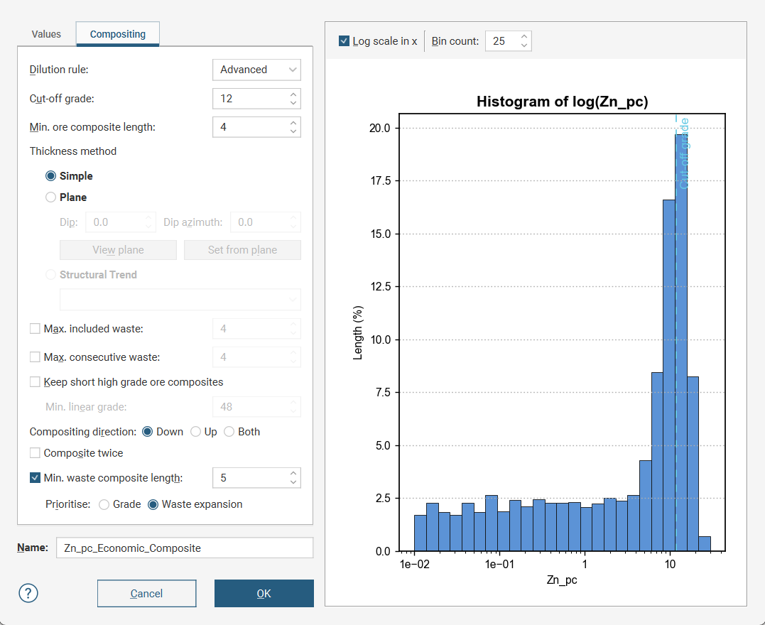Click the Cancel button
This screenshot has width=765, height=625.
[146, 594]
